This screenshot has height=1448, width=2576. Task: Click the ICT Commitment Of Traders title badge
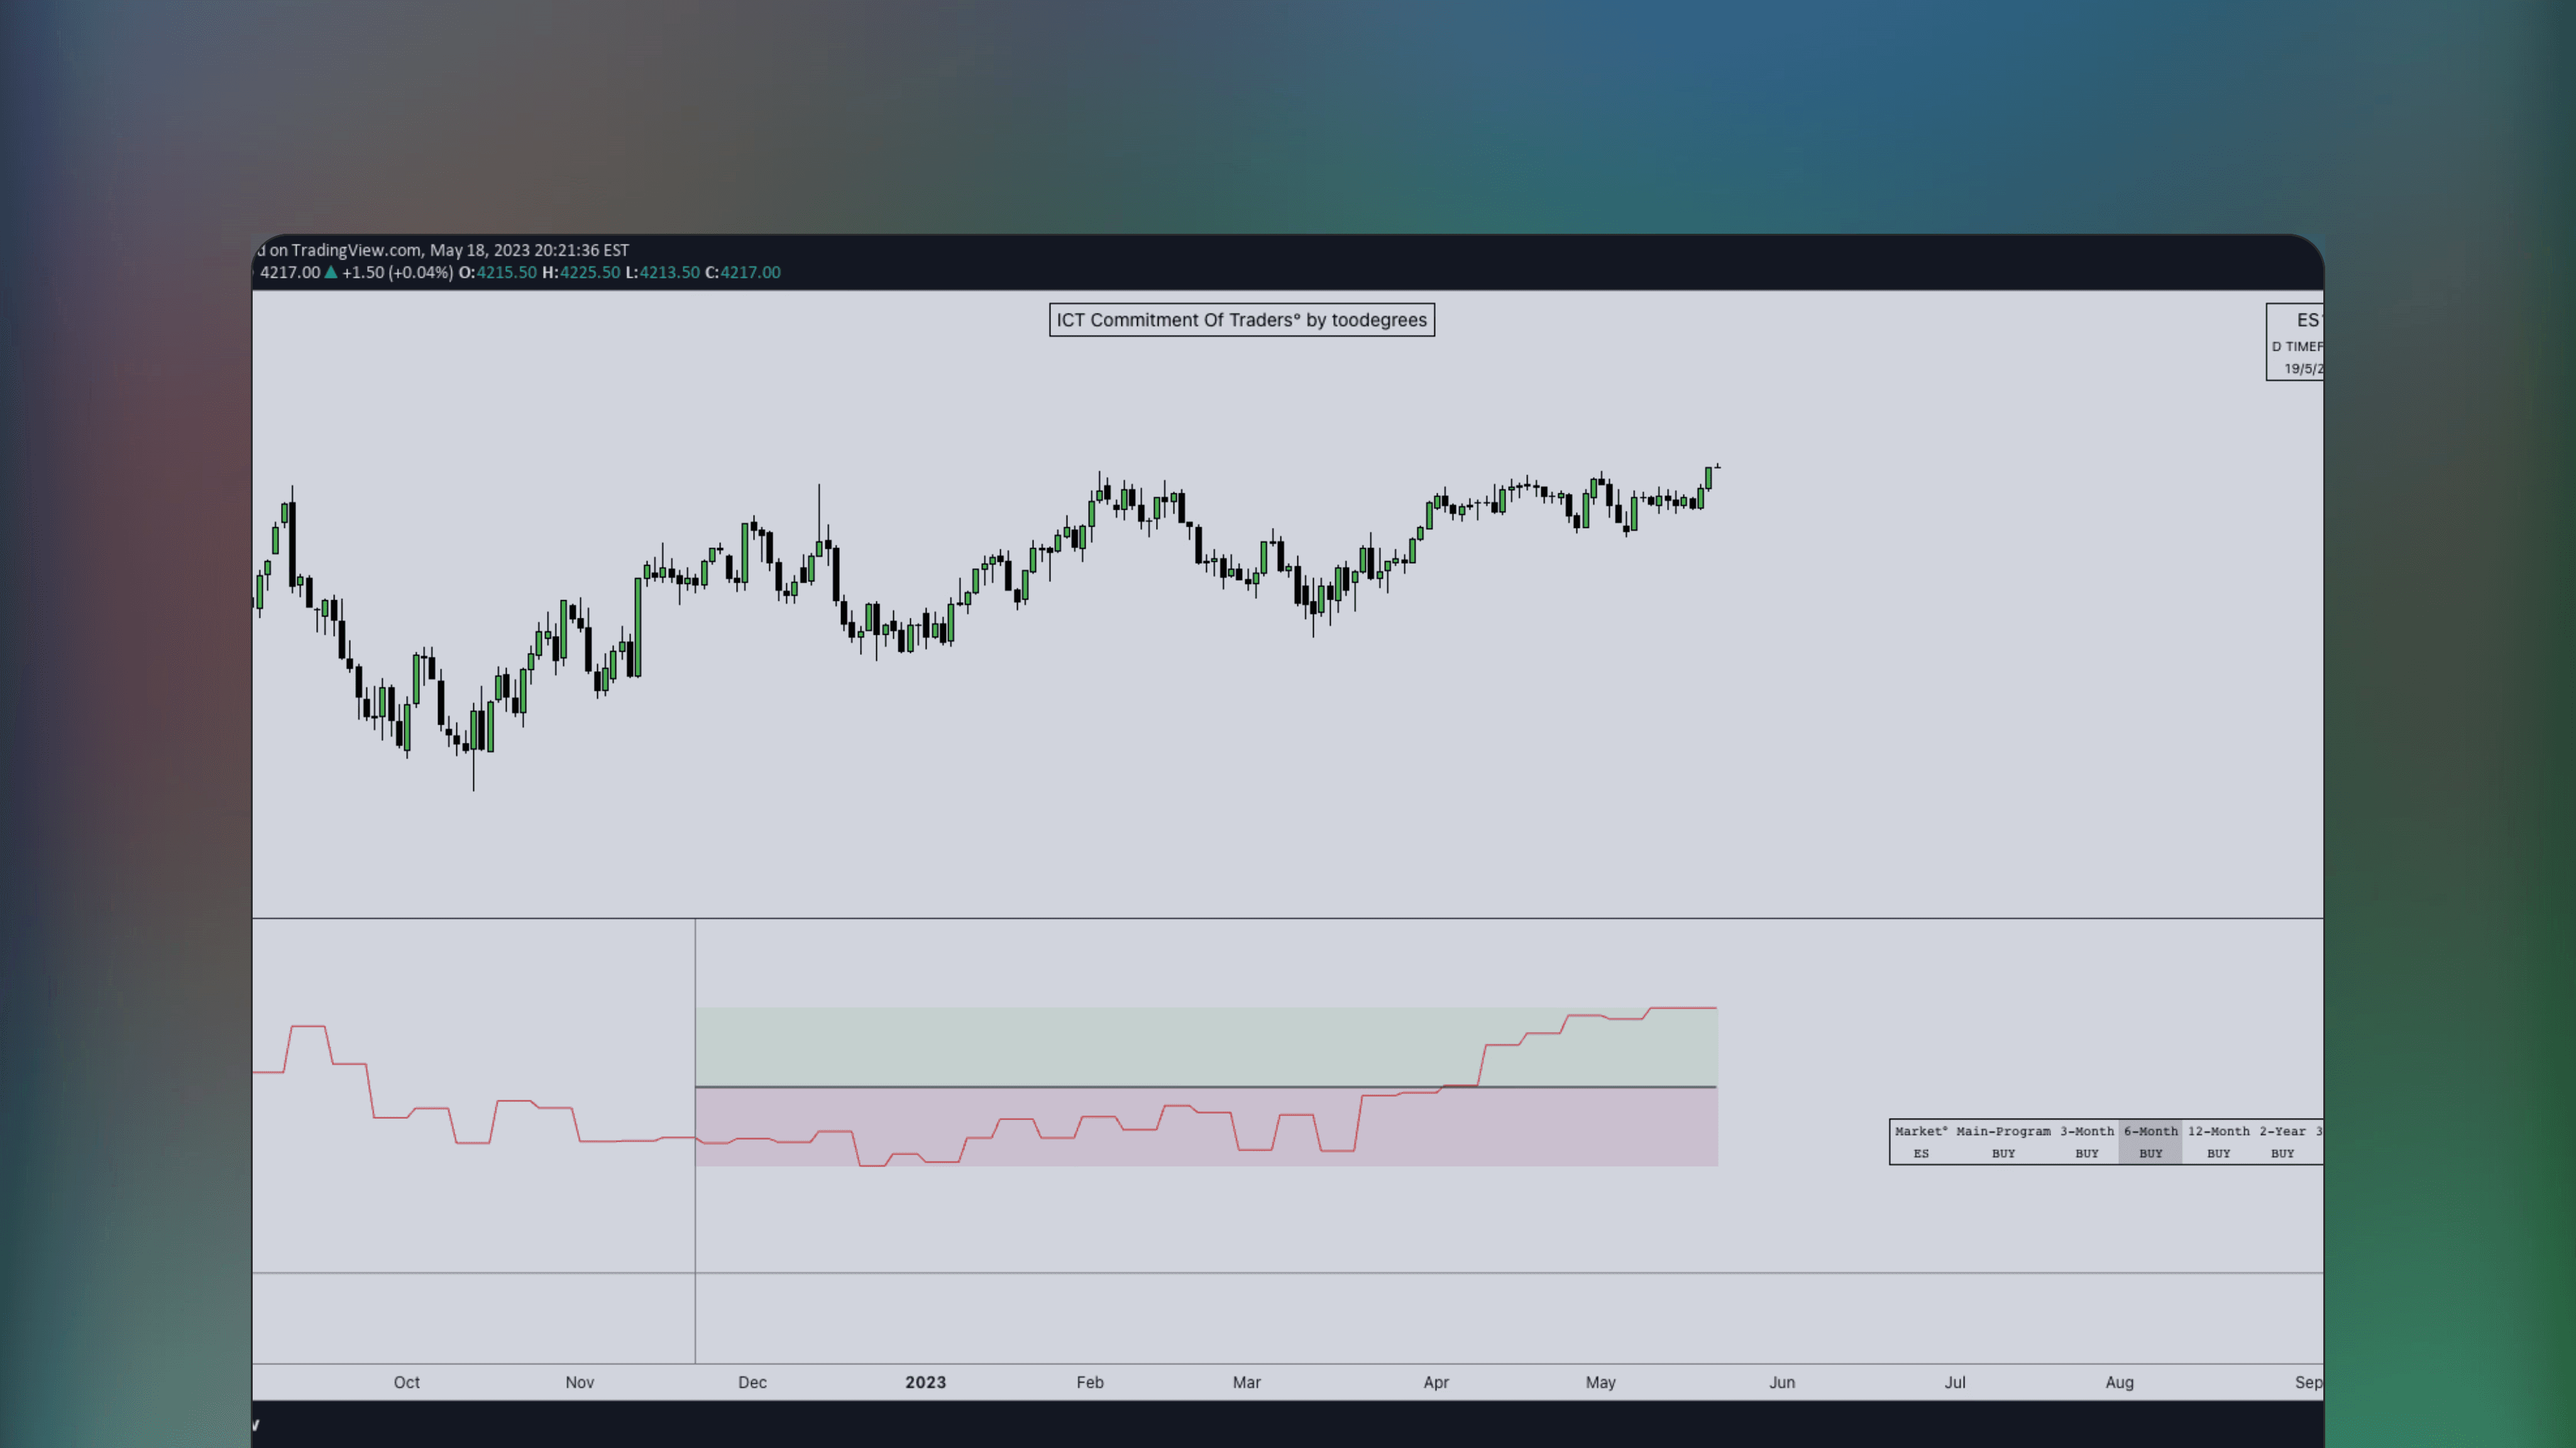coord(1240,320)
